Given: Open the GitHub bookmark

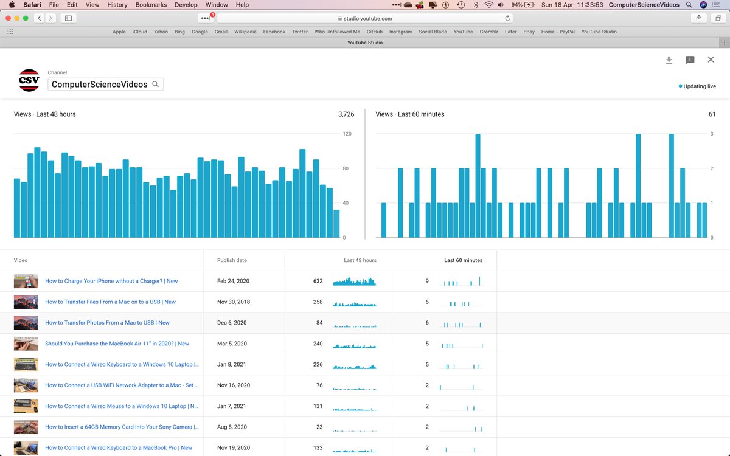Looking at the screenshot, I should point(375,32).
